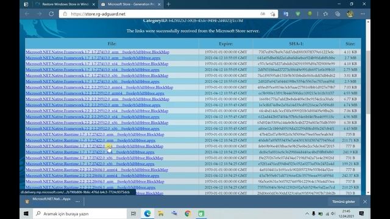Open the Favorites star menu
The height and width of the screenshot is (219, 390).
tap(325, 14)
